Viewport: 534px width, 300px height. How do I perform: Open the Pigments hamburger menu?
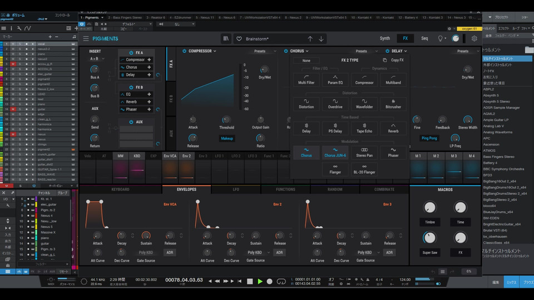coord(86,39)
